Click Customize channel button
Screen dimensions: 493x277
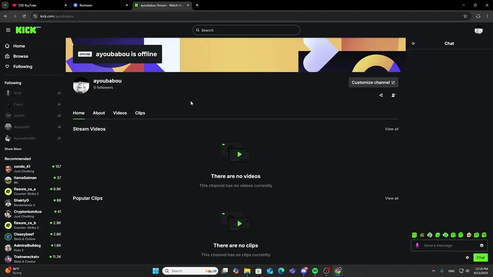pos(373,82)
